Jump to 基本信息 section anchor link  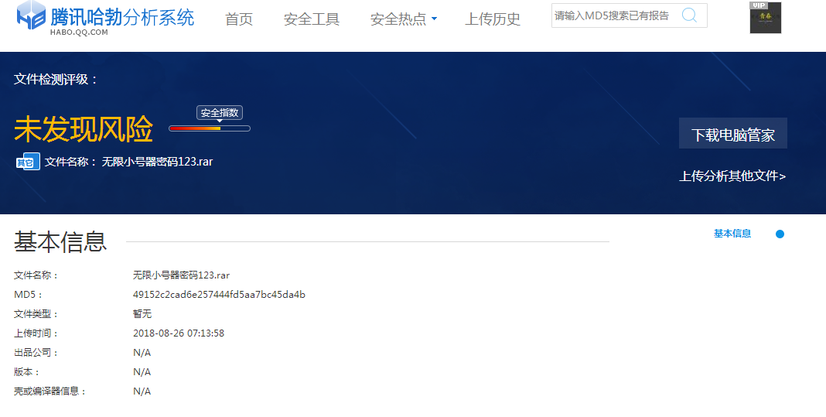pyautogui.click(x=732, y=234)
